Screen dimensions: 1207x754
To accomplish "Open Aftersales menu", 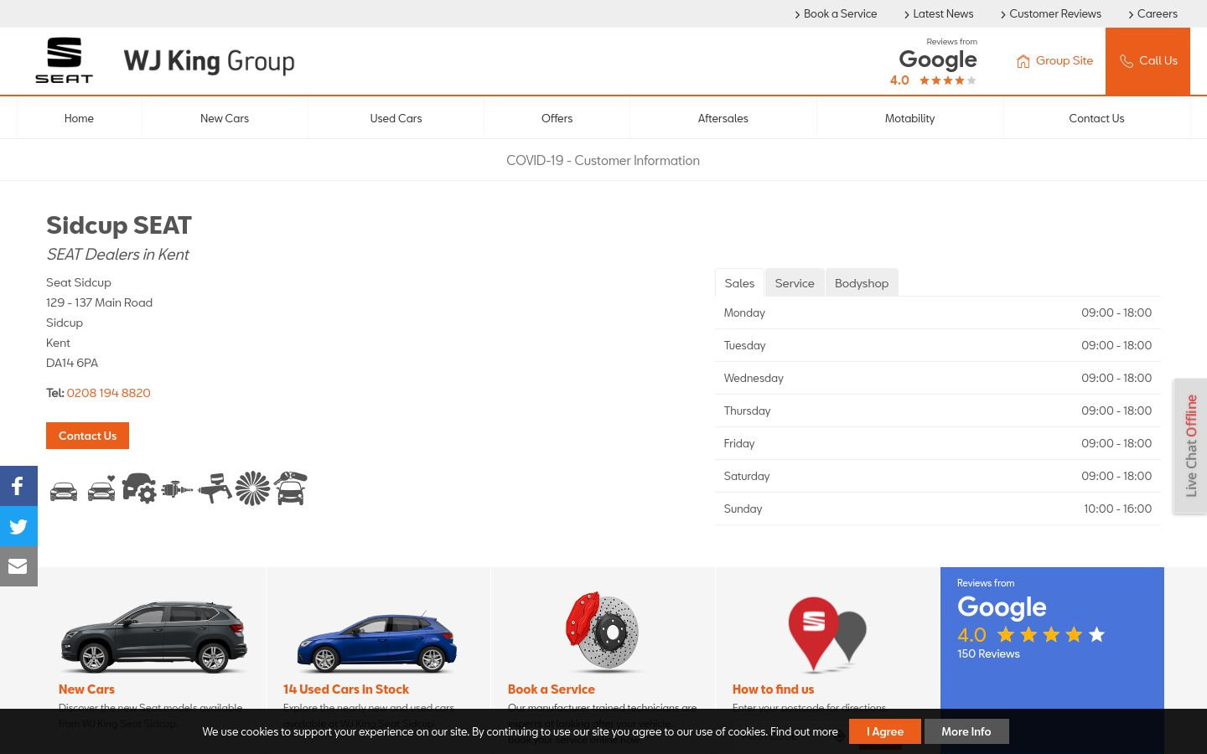I will click(723, 118).
